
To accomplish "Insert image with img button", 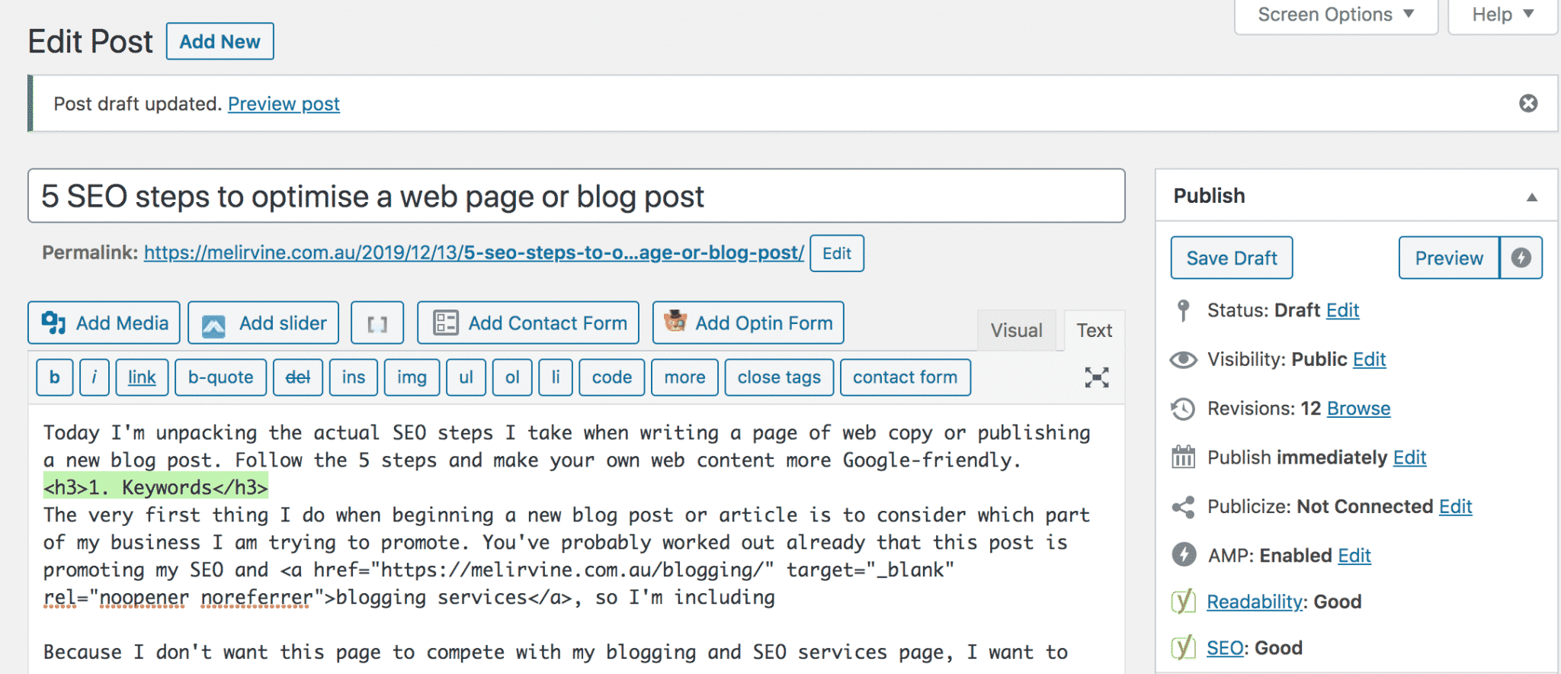I will coord(412,377).
